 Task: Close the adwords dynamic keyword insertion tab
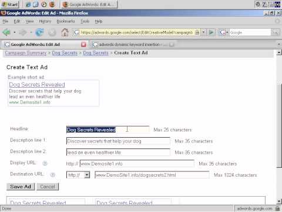tap(172, 45)
